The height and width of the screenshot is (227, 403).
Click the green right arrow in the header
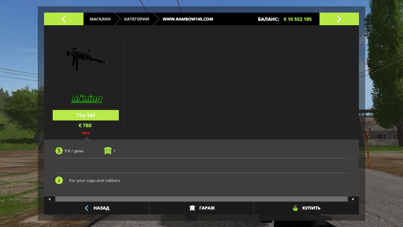(339, 19)
